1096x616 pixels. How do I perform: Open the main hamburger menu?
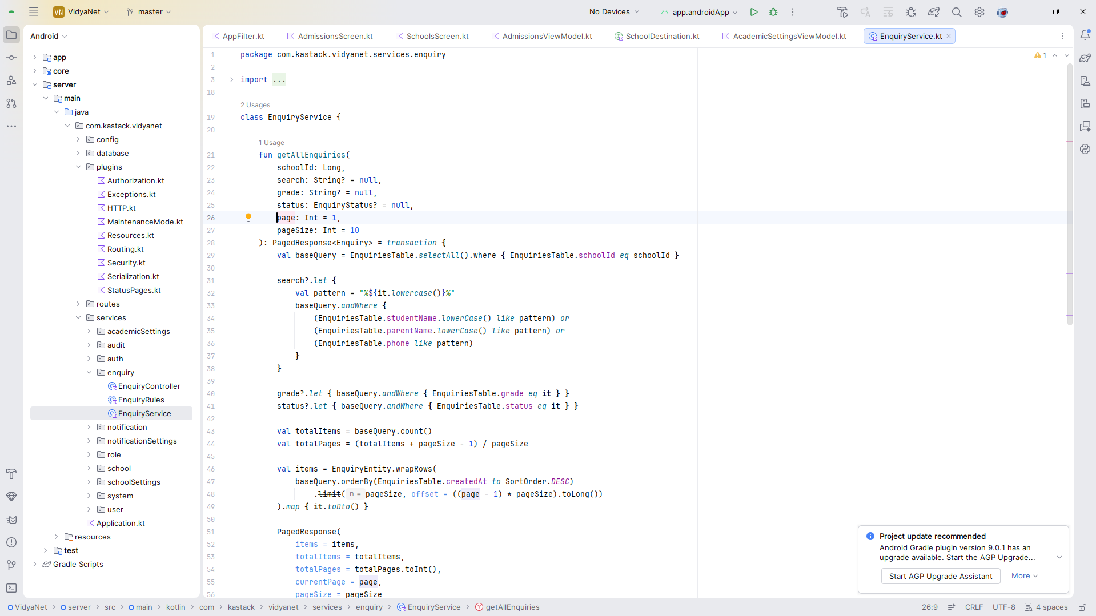coord(34,11)
